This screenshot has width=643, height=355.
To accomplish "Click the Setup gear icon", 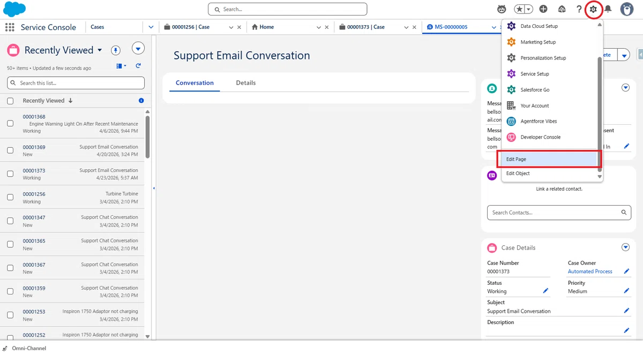I will [x=593, y=9].
